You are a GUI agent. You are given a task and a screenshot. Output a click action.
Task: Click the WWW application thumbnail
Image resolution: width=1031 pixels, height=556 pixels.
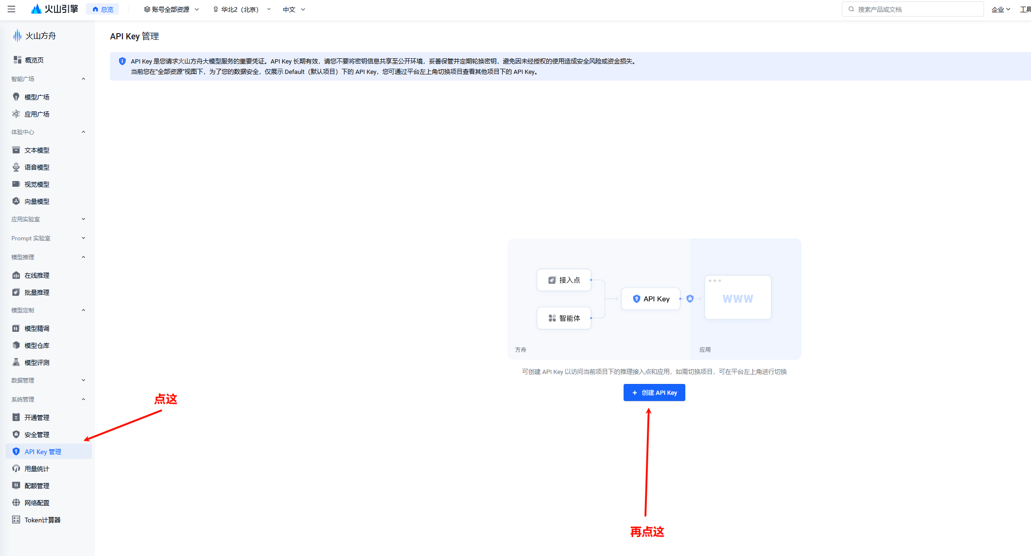[737, 297]
